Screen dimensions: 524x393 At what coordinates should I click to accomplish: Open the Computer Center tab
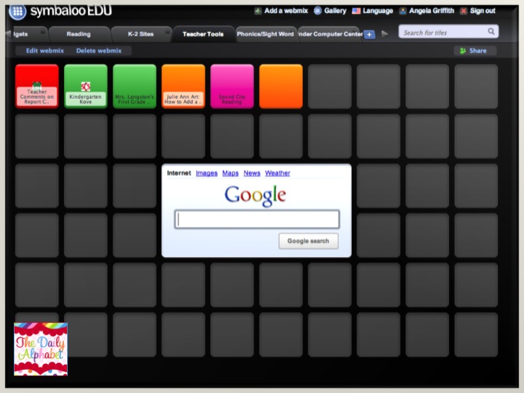330,34
